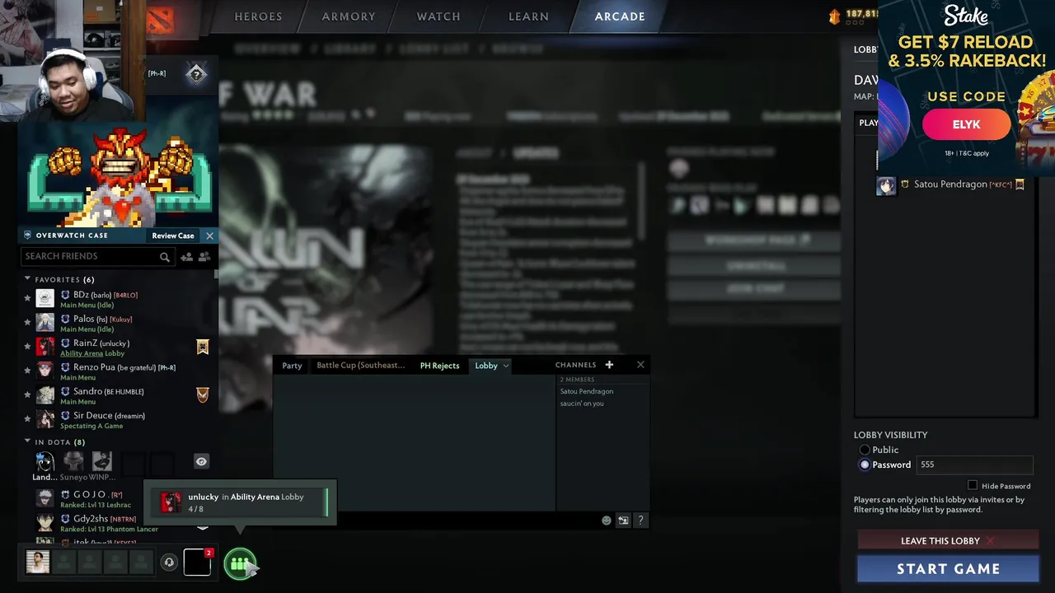This screenshot has height=593, width=1055.
Task: Click the friends list scrollbar
Action: pyautogui.click(x=216, y=273)
